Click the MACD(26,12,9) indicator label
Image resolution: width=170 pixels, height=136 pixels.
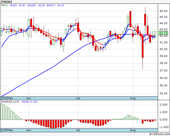coord(10,102)
